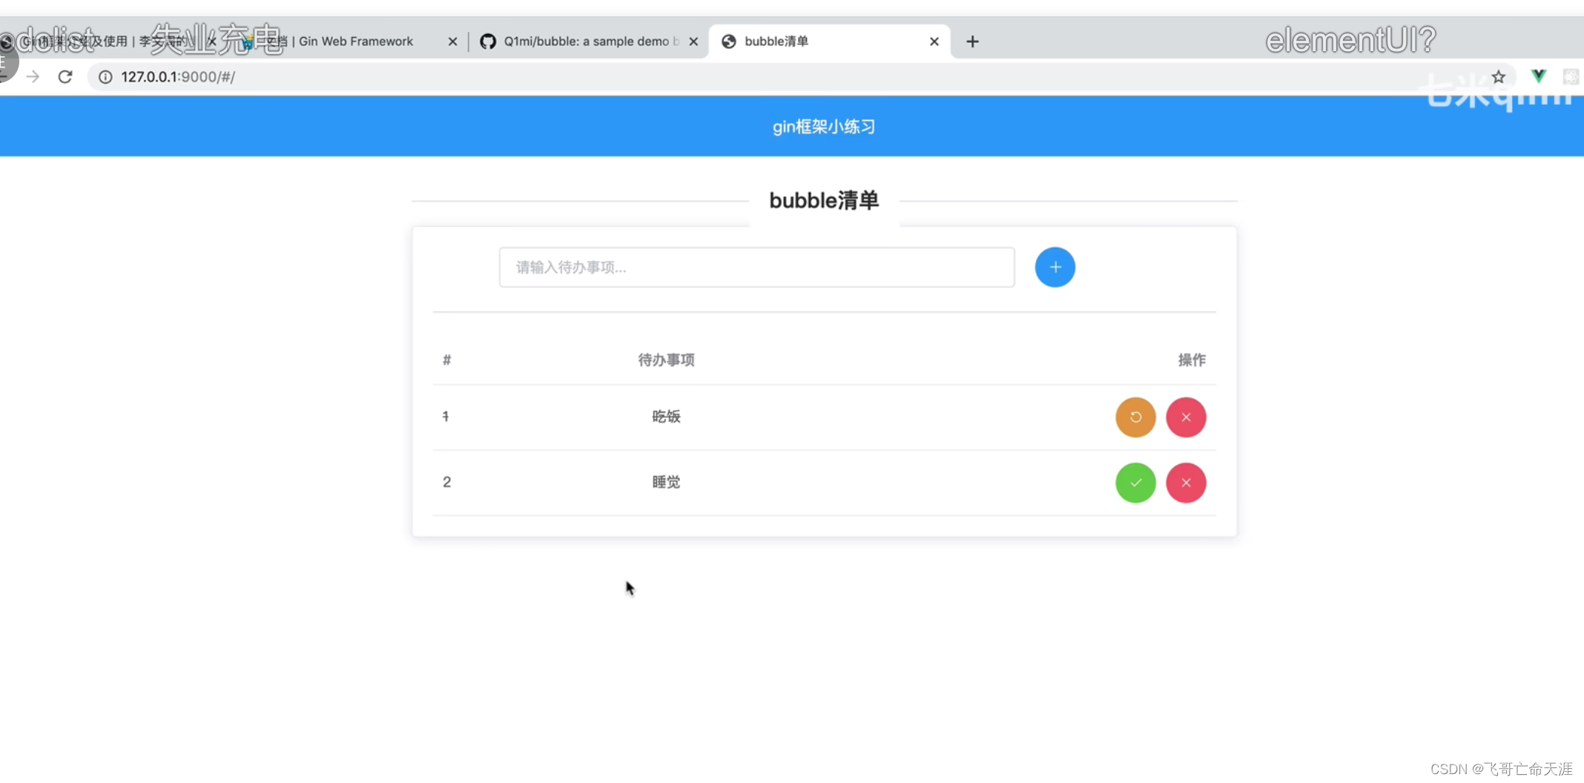Viewport: 1584px width, 783px height.
Task: Click the orange undo button for 吃饭
Action: tap(1135, 417)
